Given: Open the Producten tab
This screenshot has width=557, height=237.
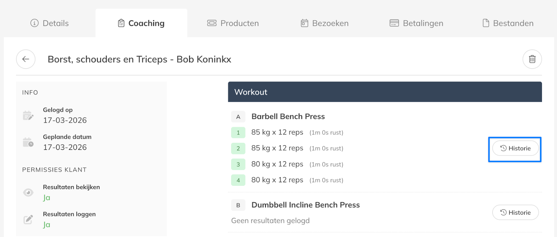Looking at the screenshot, I should (x=233, y=23).
